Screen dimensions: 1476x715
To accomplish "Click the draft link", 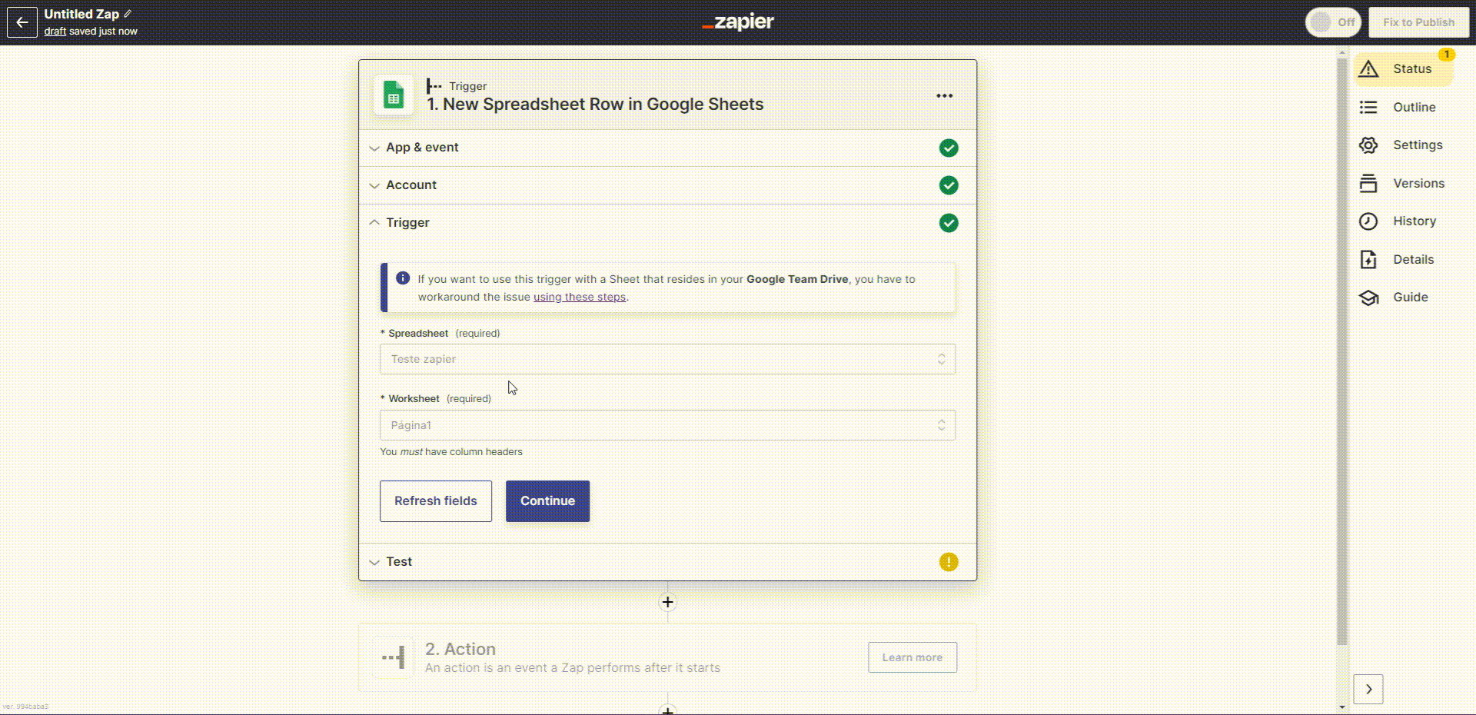I will coord(55,32).
